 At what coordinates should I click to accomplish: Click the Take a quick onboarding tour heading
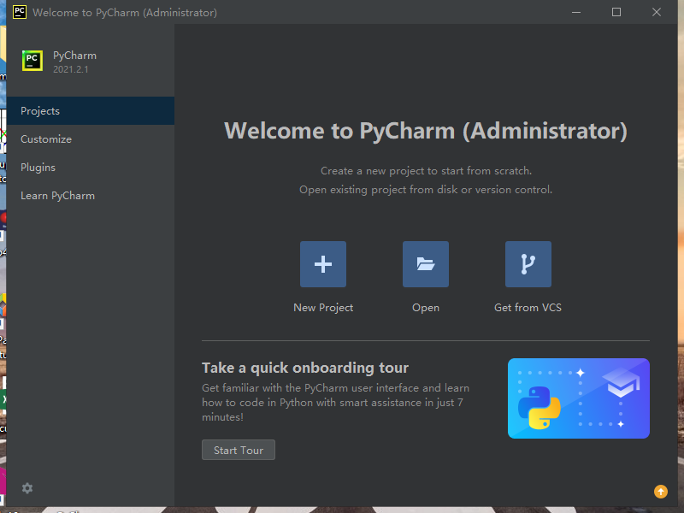(305, 368)
